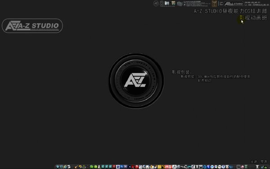The width and height of the screenshot is (270, 169).
Task: Click the white figure icon after green spheres
Action: (99, 167)
